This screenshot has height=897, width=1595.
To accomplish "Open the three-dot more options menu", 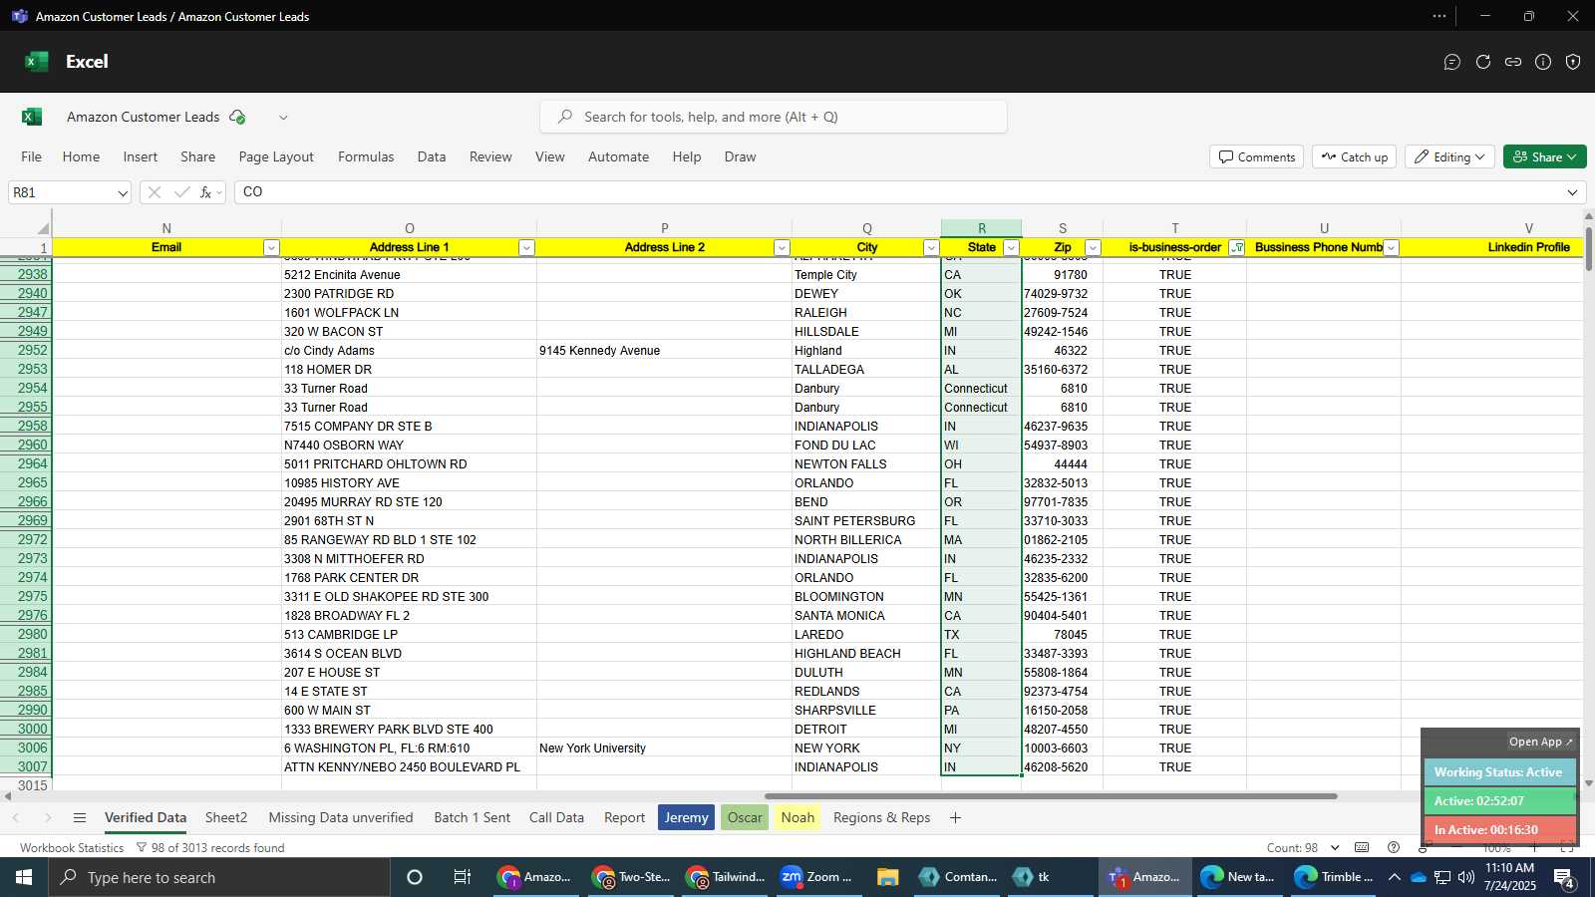I will pyautogui.click(x=1439, y=16).
